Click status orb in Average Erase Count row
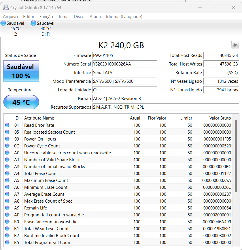This screenshot has width=242, height=250. pyautogui.click(x=7, y=194)
